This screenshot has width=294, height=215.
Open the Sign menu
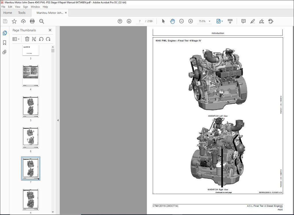pyautogui.click(x=26, y=7)
